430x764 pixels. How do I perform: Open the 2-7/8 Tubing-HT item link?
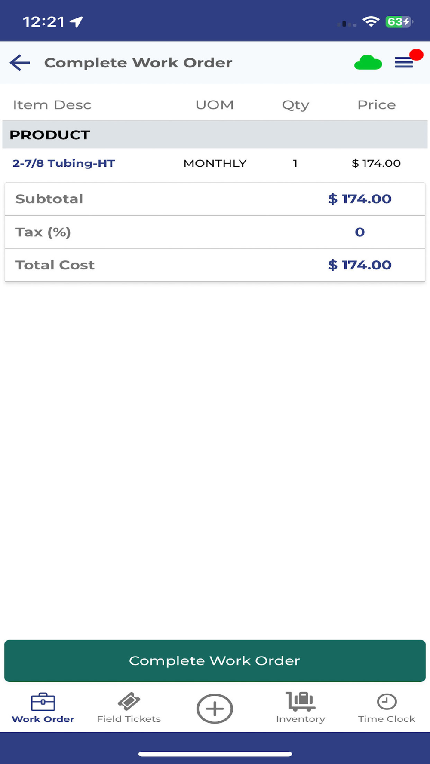pos(64,163)
